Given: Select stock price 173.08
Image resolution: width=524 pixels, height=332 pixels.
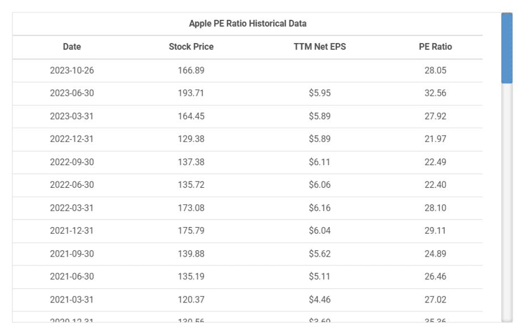Looking at the screenshot, I should (191, 208).
